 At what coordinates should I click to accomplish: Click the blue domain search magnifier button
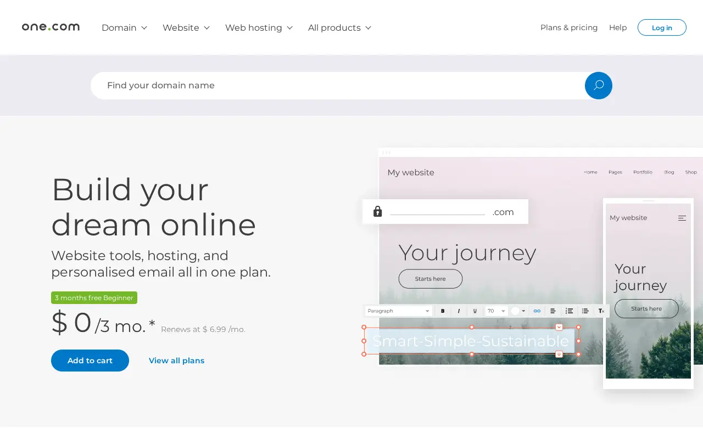click(599, 86)
